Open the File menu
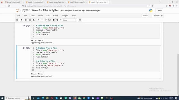179x100 pixels. 19,16
